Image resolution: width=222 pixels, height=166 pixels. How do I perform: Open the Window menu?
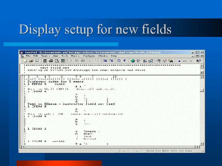103,56
